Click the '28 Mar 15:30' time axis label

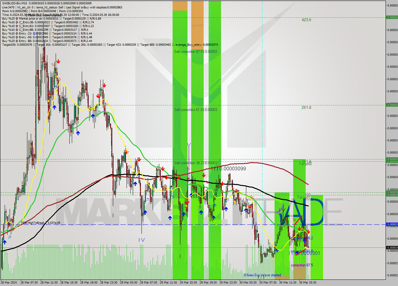[69, 283]
